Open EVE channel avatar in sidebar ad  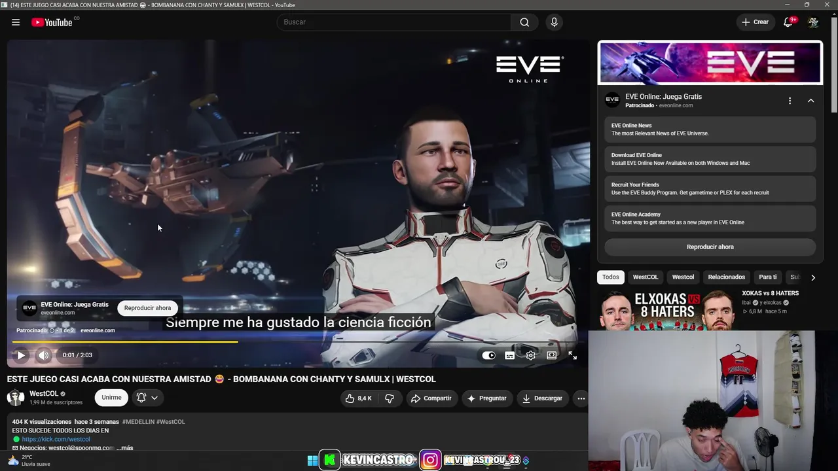point(612,100)
